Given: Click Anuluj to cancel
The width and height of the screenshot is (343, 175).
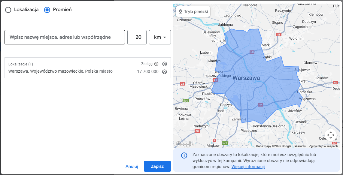Looking at the screenshot, I should [x=132, y=166].
